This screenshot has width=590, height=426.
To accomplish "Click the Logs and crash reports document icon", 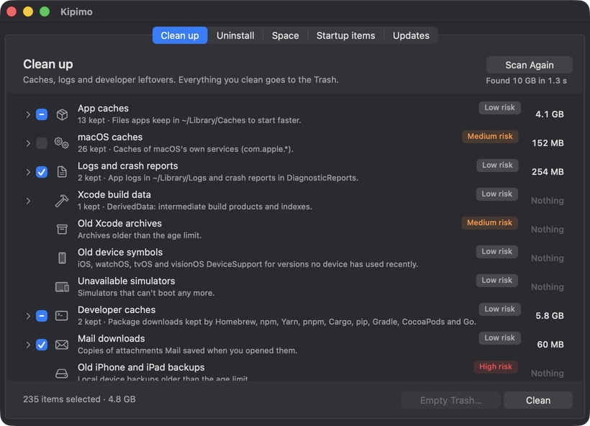I will tap(62, 172).
